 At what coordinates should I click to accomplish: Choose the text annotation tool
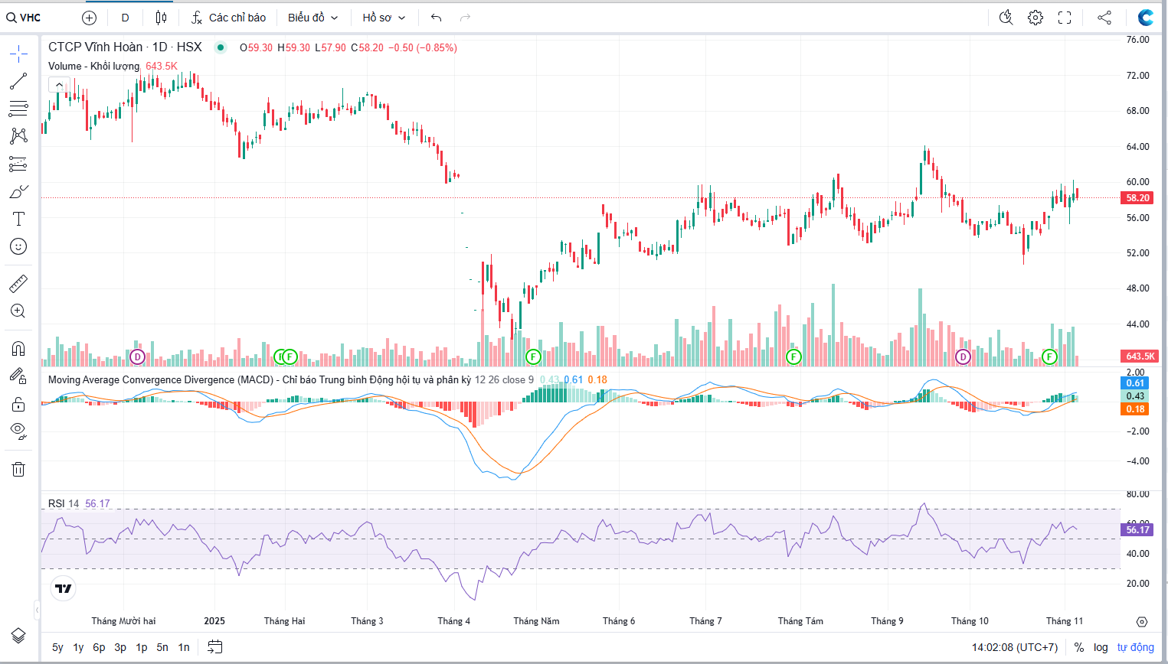pyautogui.click(x=18, y=219)
